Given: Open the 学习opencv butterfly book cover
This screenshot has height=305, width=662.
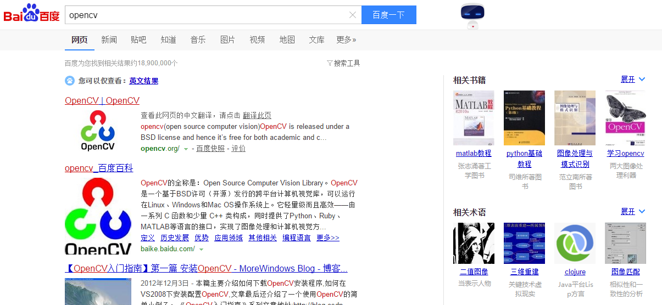Looking at the screenshot, I should [625, 118].
